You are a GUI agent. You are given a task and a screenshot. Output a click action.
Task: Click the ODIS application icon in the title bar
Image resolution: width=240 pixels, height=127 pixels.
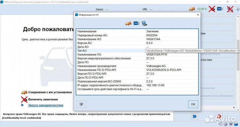click(x=2, y=2)
